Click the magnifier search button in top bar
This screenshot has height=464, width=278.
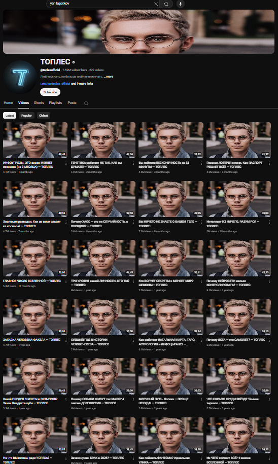click(x=166, y=4)
